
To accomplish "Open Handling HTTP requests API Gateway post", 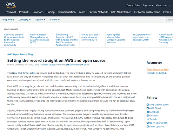I will point(166,38).
